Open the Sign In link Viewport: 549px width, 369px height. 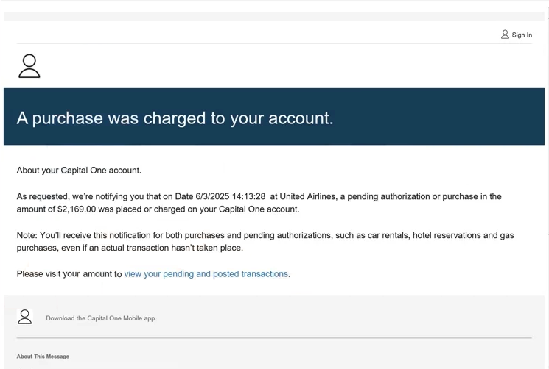[522, 35]
